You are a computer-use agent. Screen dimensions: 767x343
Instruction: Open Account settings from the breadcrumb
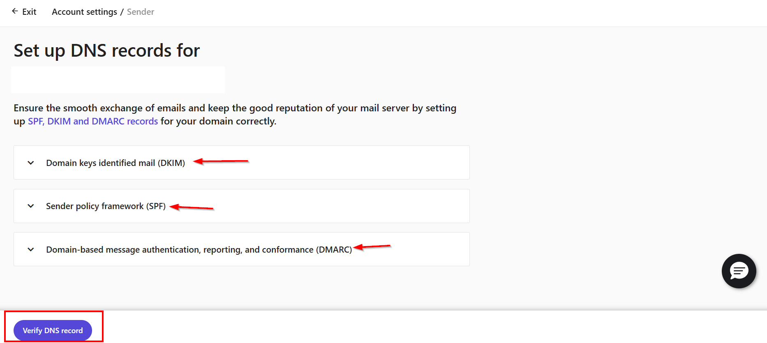84,12
